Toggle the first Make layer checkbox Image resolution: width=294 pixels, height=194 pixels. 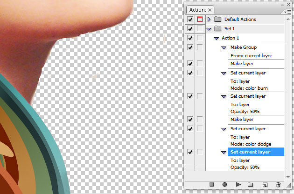pos(190,64)
